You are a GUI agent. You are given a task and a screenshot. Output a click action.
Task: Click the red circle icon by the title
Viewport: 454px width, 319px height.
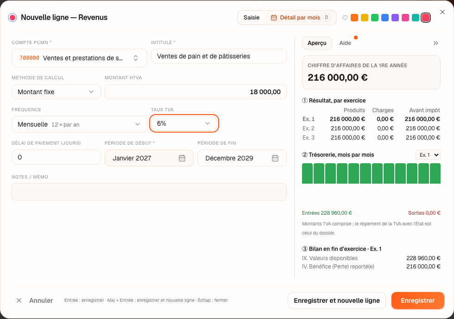13,18
